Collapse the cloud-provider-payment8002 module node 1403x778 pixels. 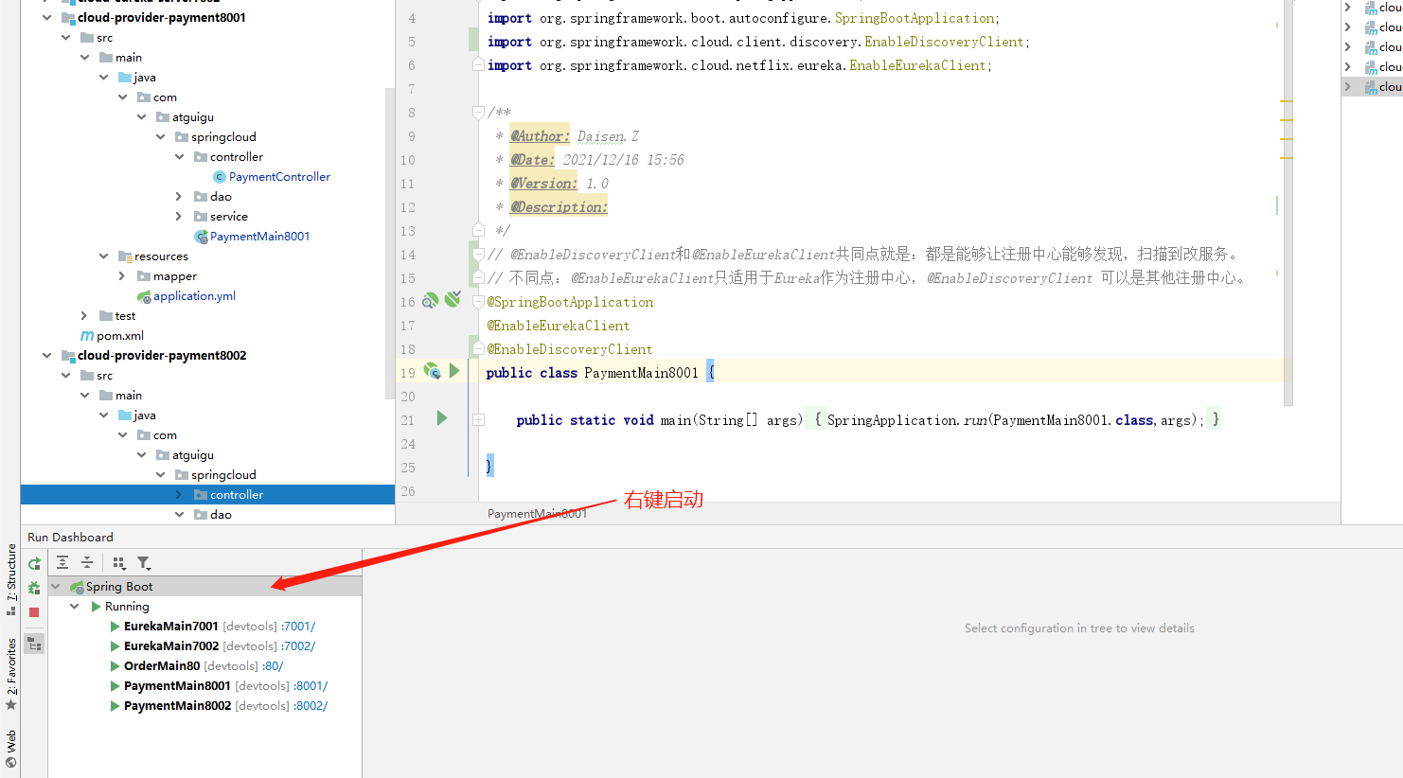pyautogui.click(x=46, y=356)
